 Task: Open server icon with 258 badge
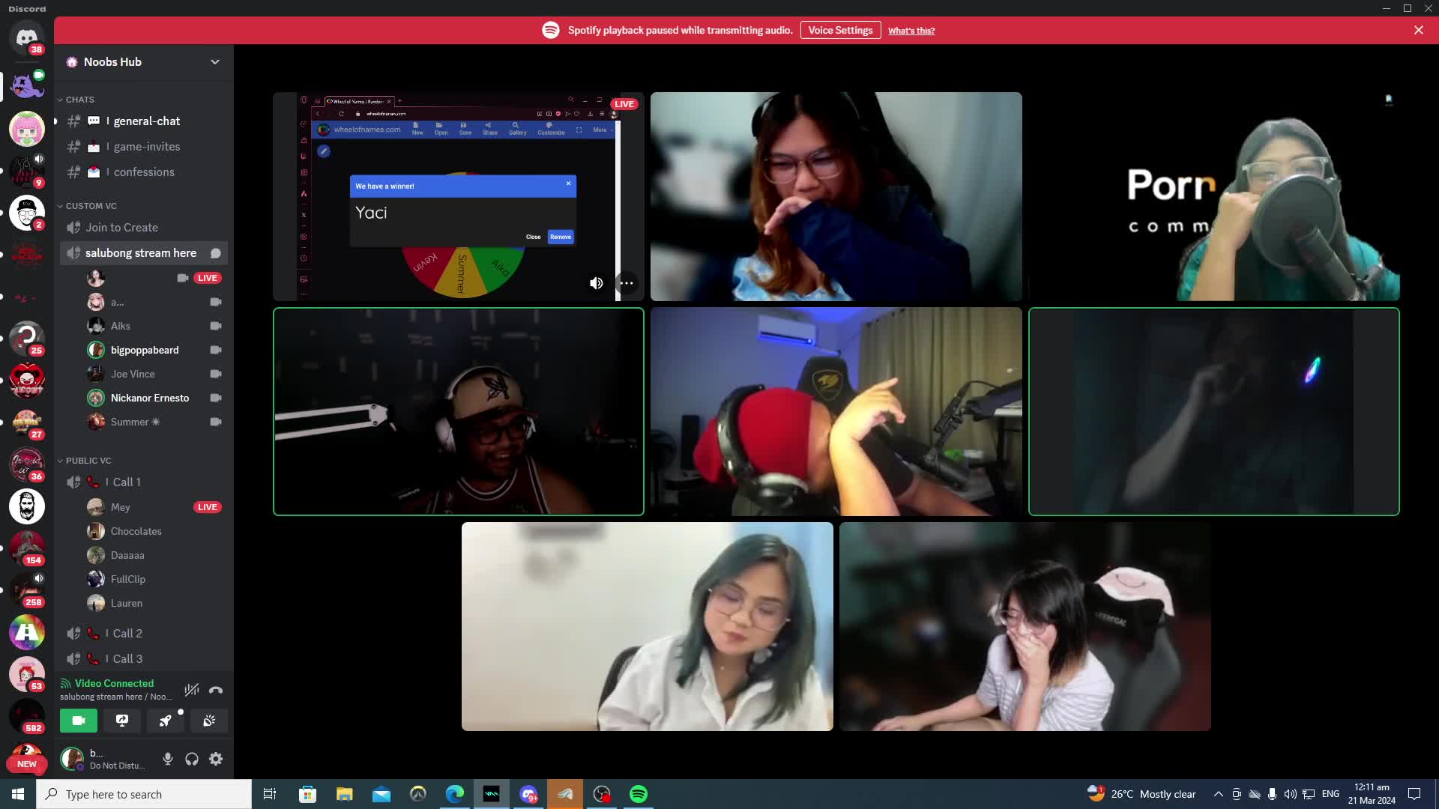point(27,590)
